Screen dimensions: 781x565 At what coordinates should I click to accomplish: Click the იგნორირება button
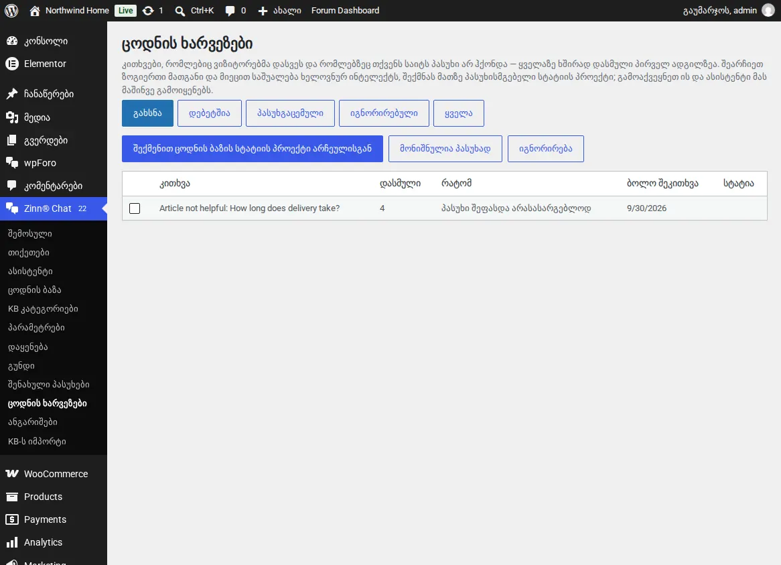pos(546,149)
